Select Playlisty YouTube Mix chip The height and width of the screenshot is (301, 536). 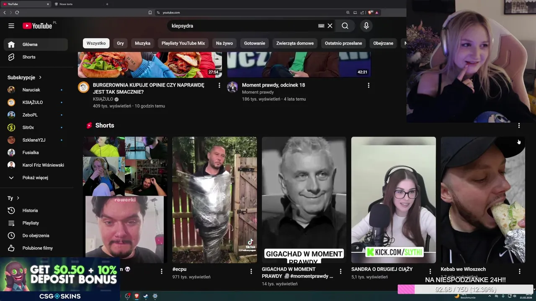tap(183, 43)
